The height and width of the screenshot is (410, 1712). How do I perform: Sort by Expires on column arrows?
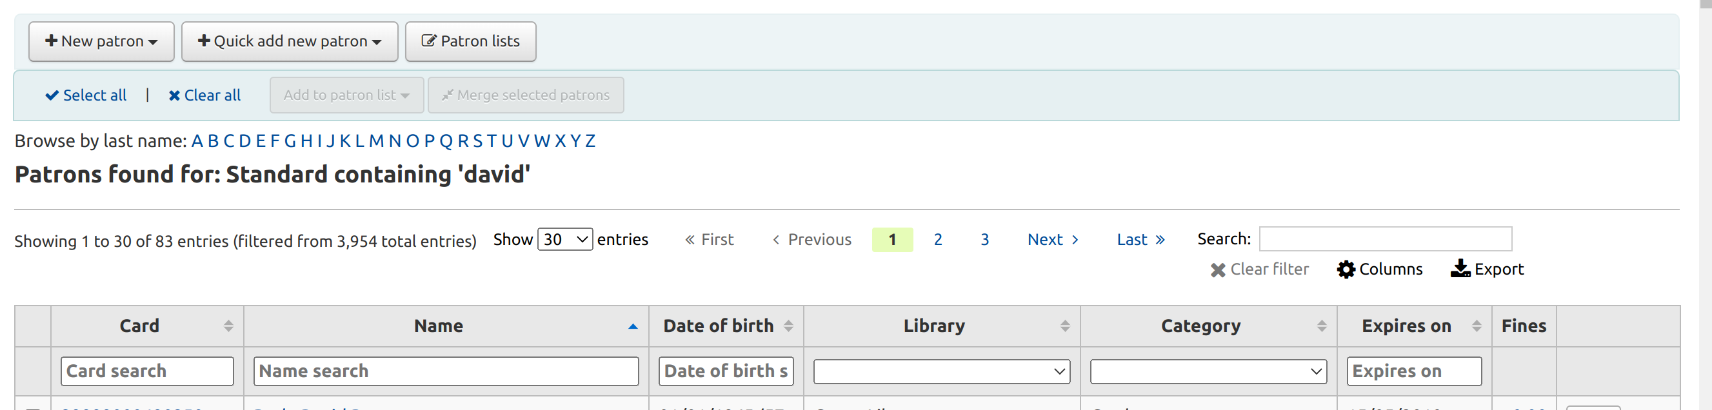tap(1476, 326)
